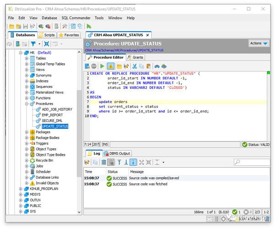276x229 pixels.
Task: Expand the KIHUB_PRODPLAN schema node
Action: (21, 189)
